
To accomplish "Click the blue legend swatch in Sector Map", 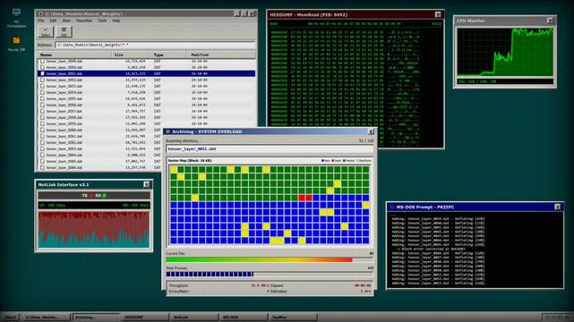I will [x=322, y=160].
